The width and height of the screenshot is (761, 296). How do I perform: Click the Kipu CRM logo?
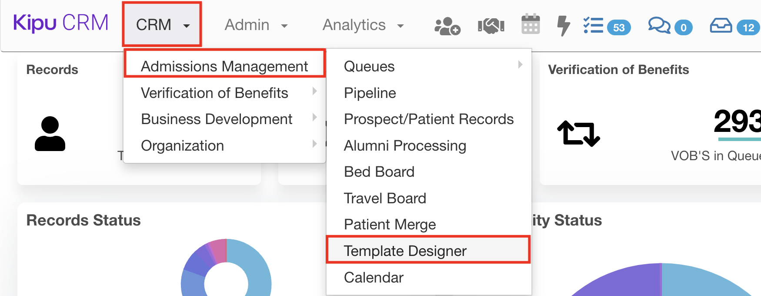pyautogui.click(x=60, y=23)
